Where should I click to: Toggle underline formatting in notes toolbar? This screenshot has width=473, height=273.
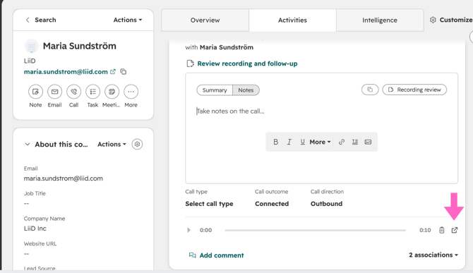pos(303,142)
